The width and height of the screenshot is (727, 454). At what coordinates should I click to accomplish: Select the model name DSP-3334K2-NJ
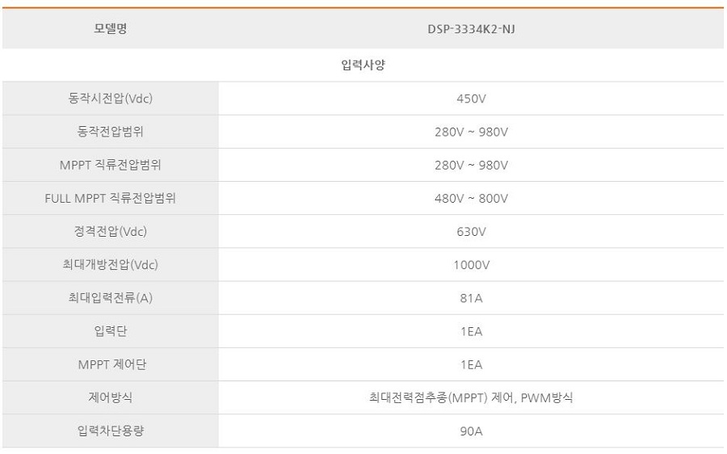click(x=470, y=29)
